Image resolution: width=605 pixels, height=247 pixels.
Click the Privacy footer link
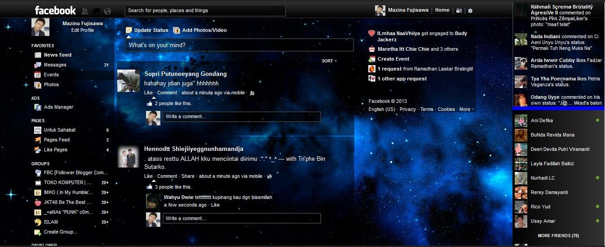(407, 109)
